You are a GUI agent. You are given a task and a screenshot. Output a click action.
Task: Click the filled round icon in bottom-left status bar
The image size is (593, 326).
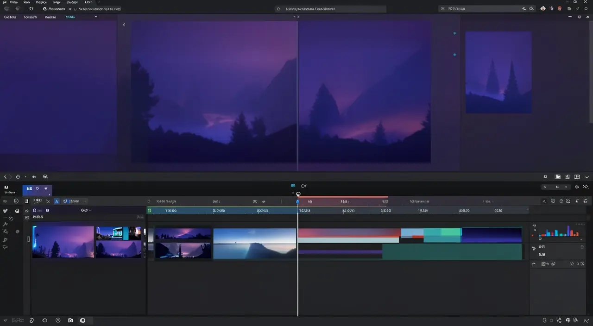[83, 320]
